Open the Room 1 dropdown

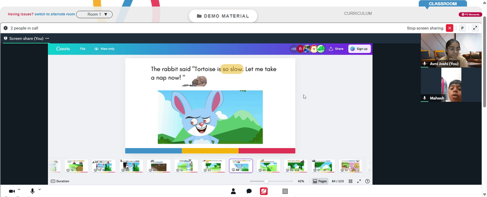click(x=94, y=14)
